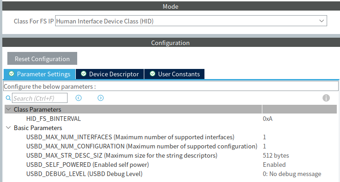Click the 0: No debug message value
Screen dimensions: 340x182
coord(292,174)
